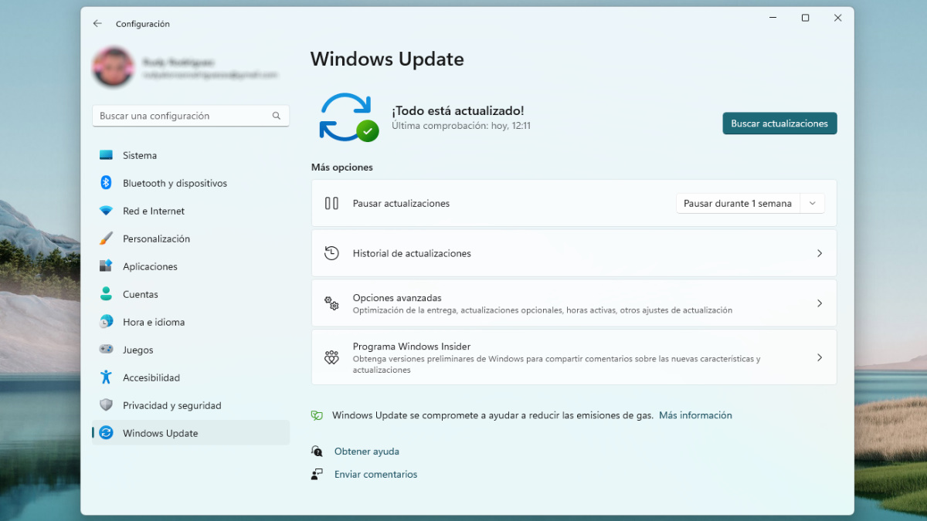Open Hora e idioma settings

tap(191, 322)
